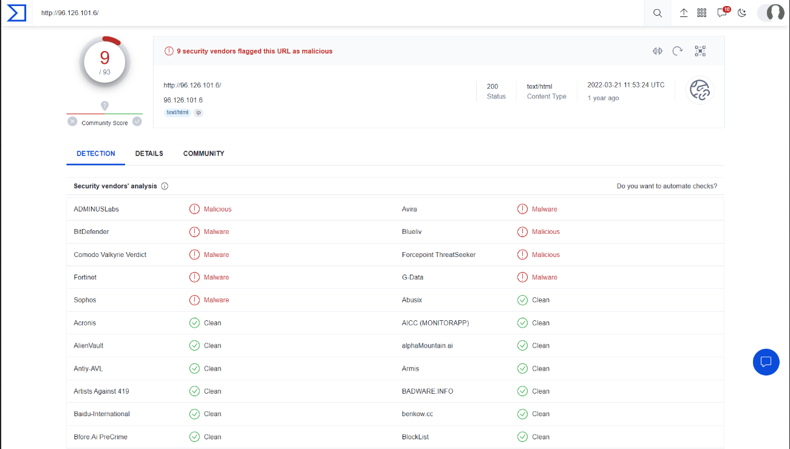Open the blue chat bubble button
The width and height of the screenshot is (790, 449).
[x=766, y=362]
